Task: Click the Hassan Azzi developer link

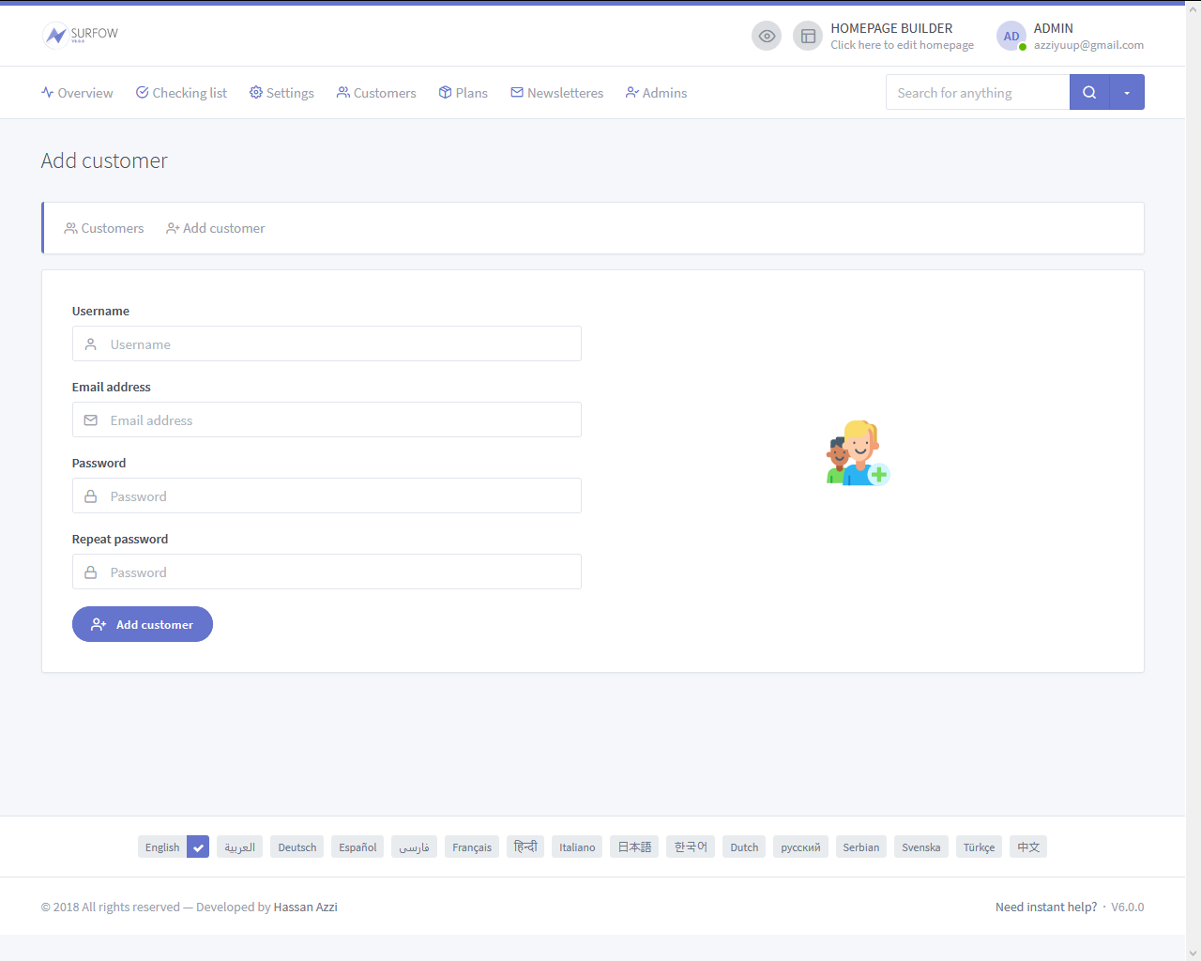Action: tap(305, 908)
